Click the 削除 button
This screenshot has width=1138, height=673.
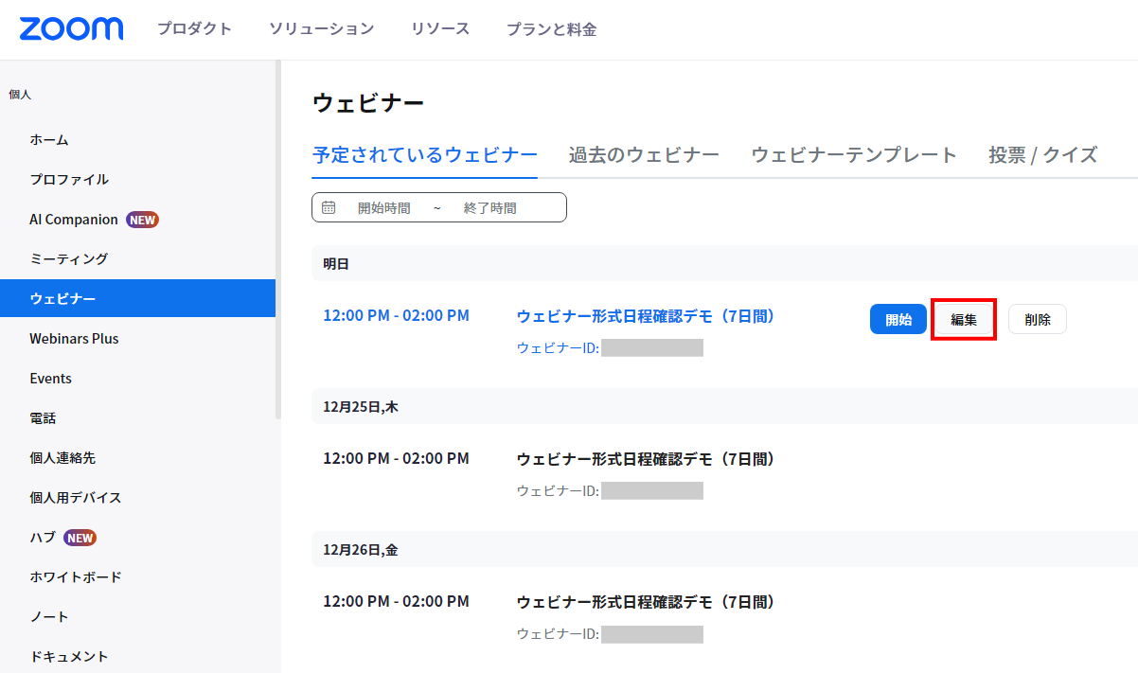1037,320
